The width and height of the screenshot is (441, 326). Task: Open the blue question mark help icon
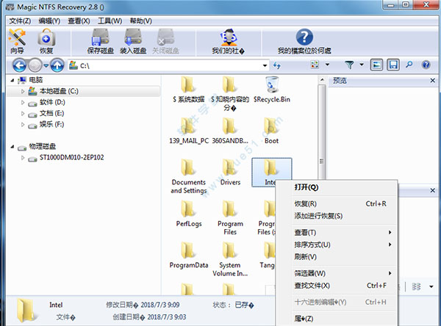[x=304, y=41]
